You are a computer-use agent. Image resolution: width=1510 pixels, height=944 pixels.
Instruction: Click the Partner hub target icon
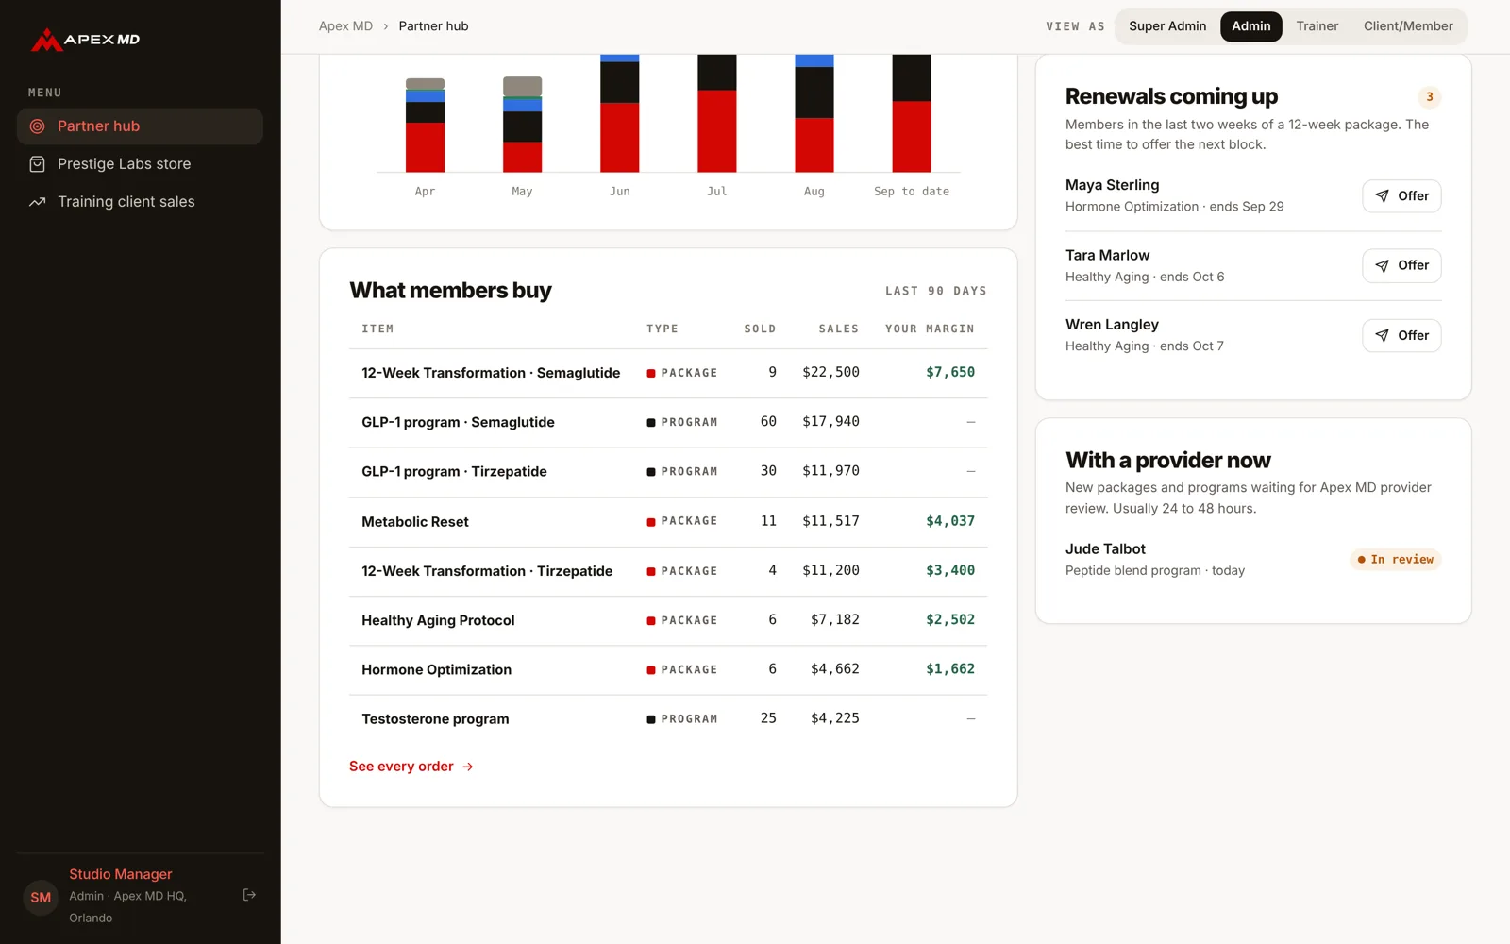coord(38,126)
